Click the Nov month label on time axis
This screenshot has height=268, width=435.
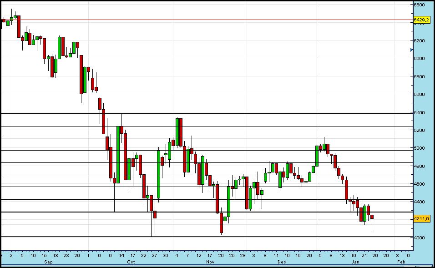[210, 262]
